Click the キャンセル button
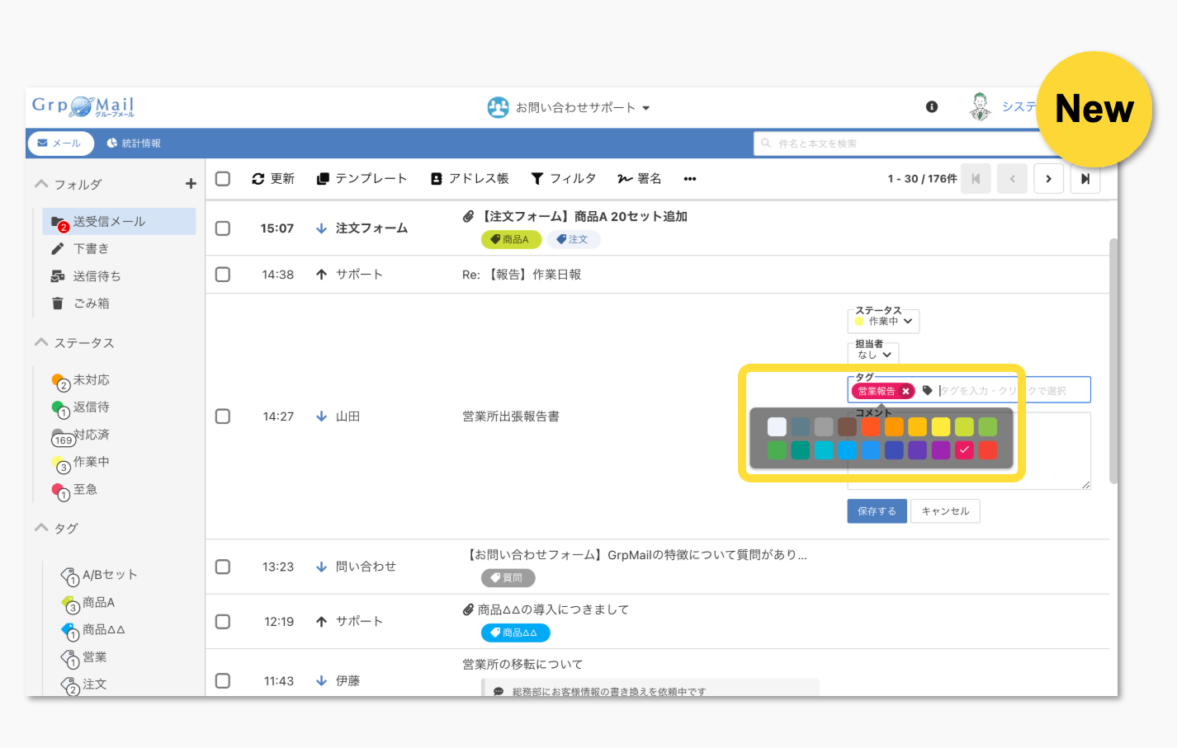Viewport: 1177px width, 748px height. 945,511
